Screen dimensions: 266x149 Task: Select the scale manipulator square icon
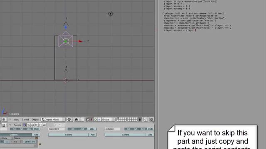pyautogui.click(x=99, y=120)
